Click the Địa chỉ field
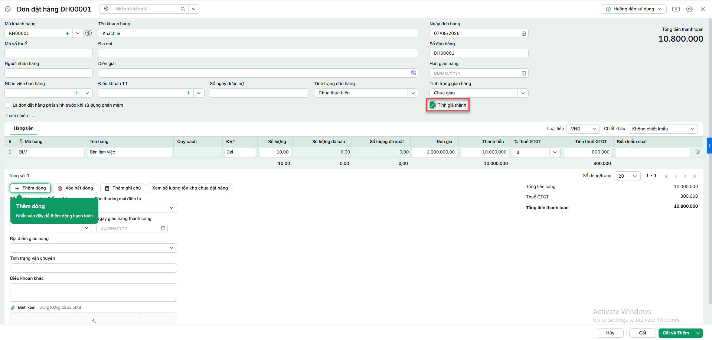Viewport: 712px width, 340px height. (x=258, y=53)
